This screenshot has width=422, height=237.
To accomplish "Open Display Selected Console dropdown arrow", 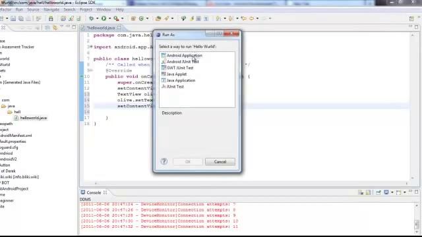I will tap(392, 192).
